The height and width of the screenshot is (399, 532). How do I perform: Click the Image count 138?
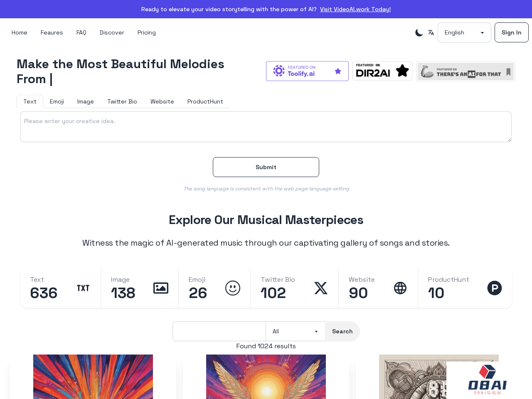123,293
